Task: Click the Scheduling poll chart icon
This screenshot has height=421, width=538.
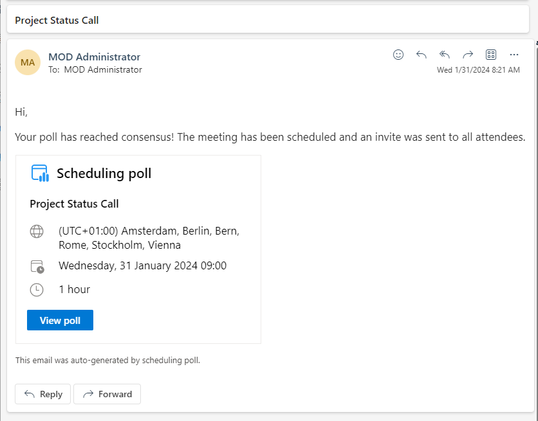Action: click(40, 173)
